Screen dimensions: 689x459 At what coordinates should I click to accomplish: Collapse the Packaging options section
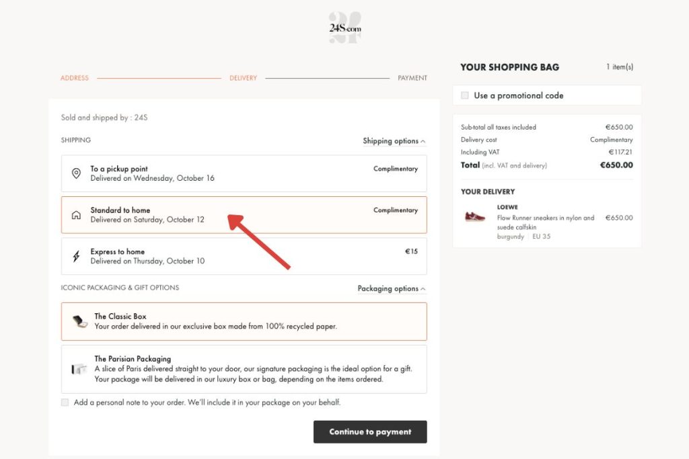point(391,289)
